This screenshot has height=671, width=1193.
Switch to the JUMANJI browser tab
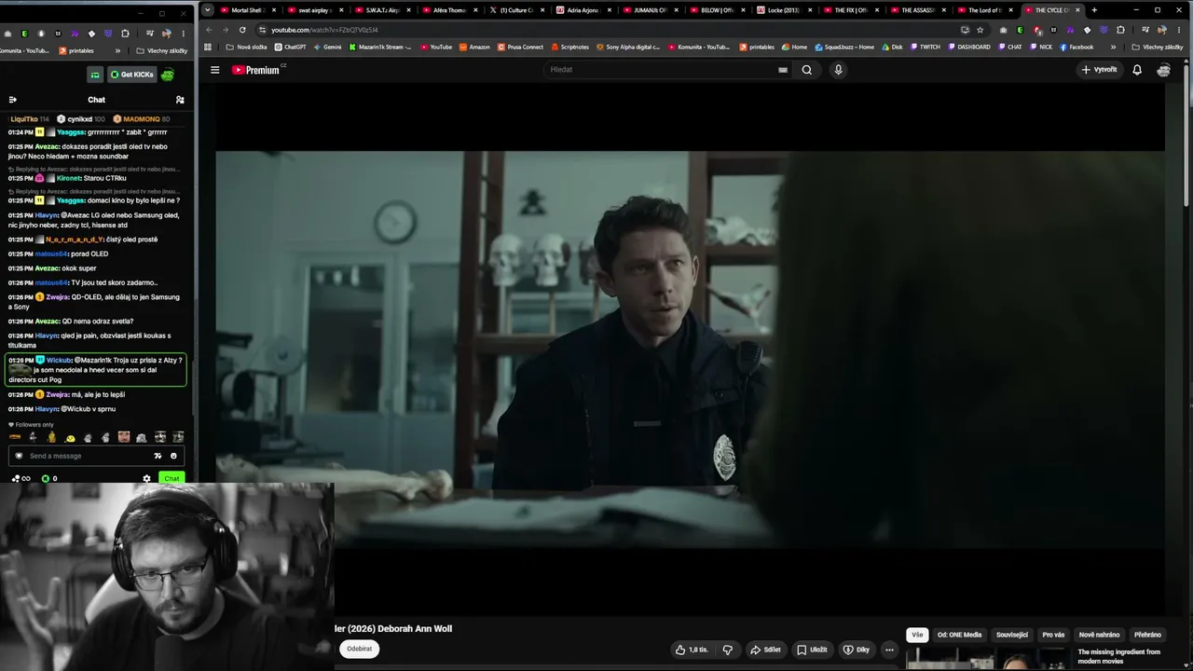(x=650, y=10)
